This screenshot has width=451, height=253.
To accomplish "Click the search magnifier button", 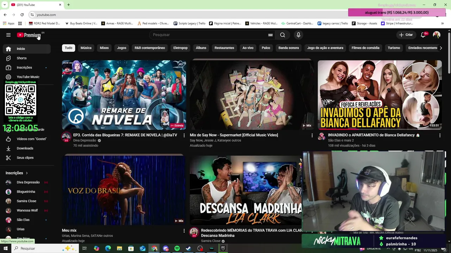I will 283,35.
